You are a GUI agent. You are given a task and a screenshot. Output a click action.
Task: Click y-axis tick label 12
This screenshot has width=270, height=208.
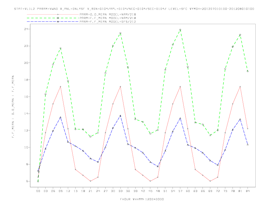(x=26, y=131)
